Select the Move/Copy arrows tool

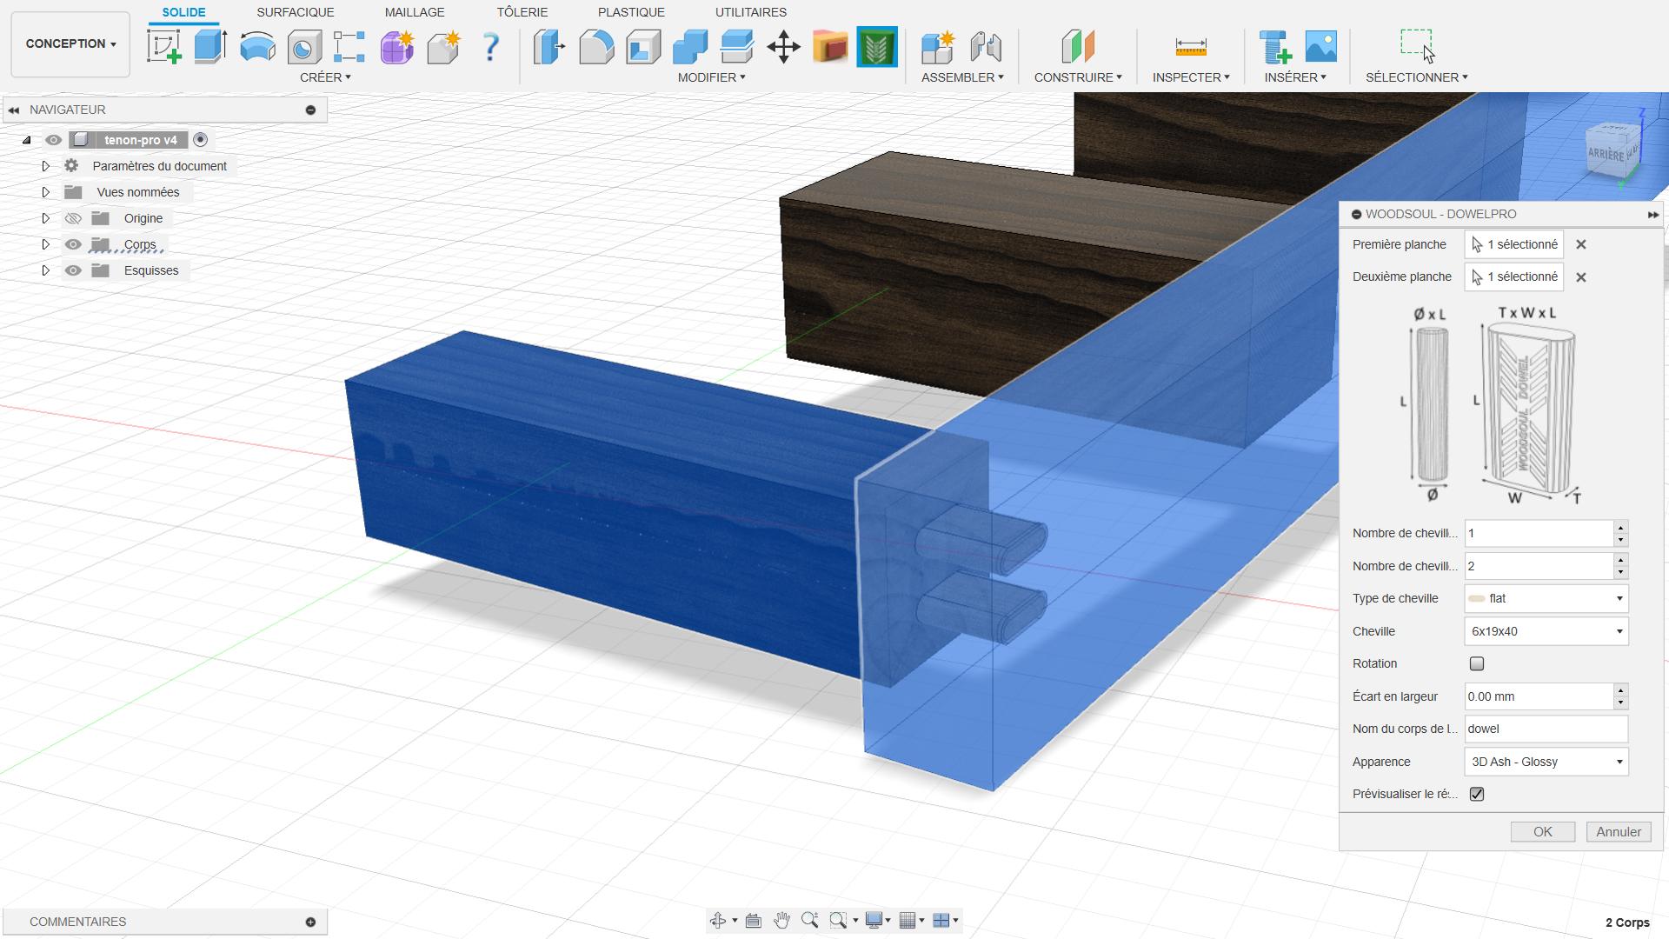pyautogui.click(x=783, y=47)
